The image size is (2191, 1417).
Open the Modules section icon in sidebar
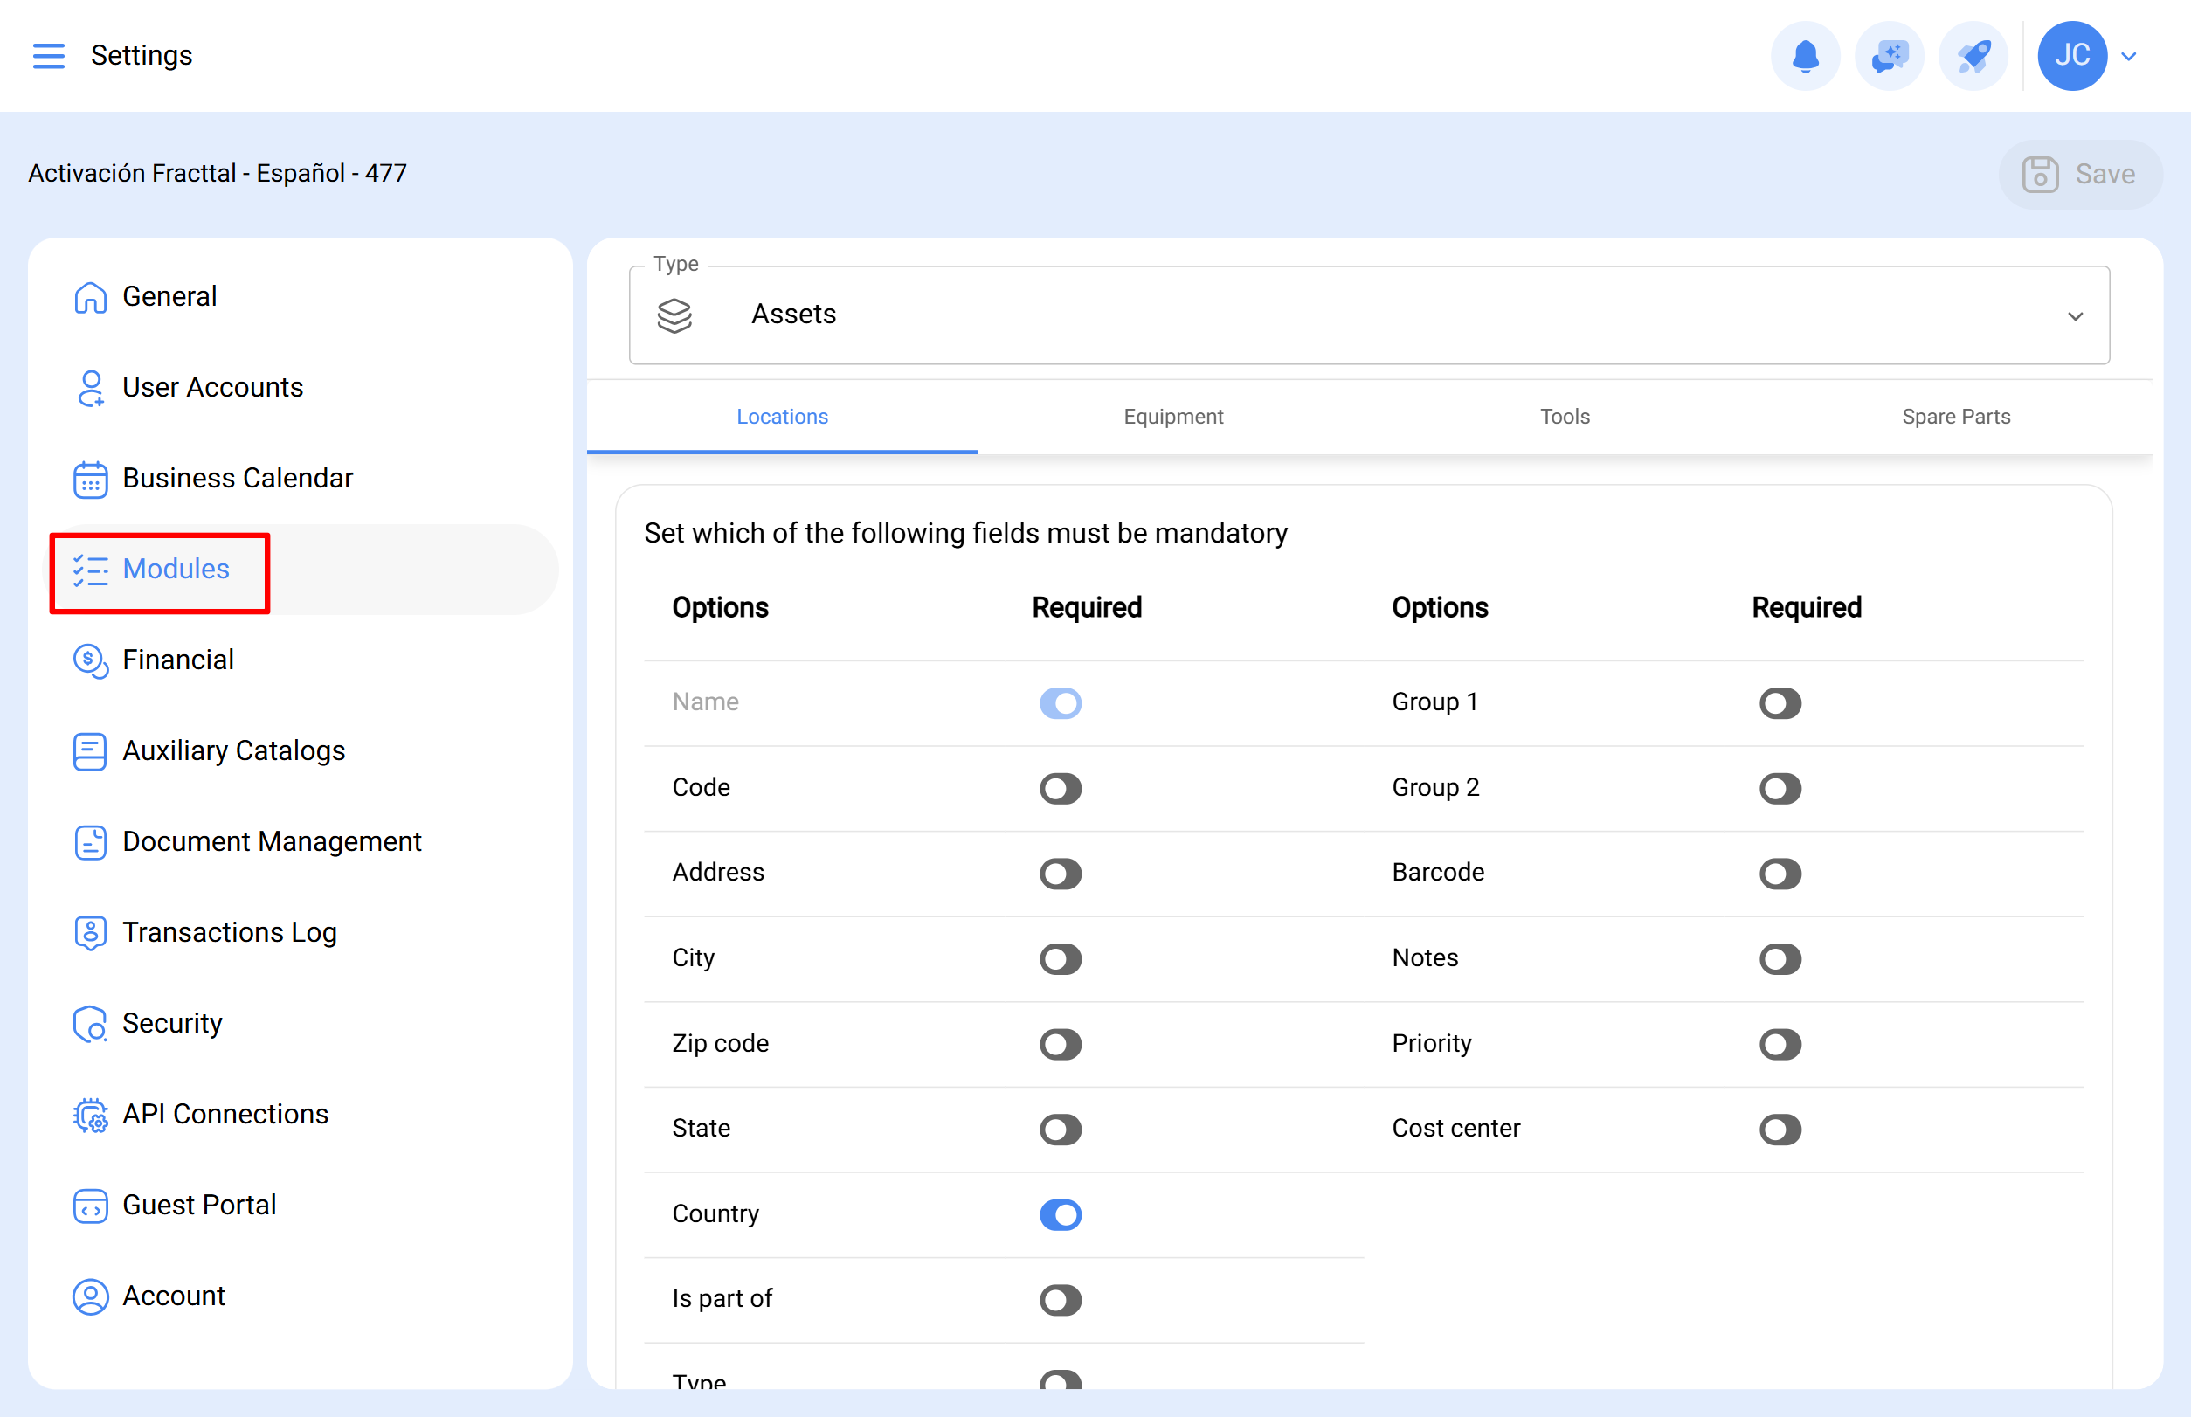(90, 570)
